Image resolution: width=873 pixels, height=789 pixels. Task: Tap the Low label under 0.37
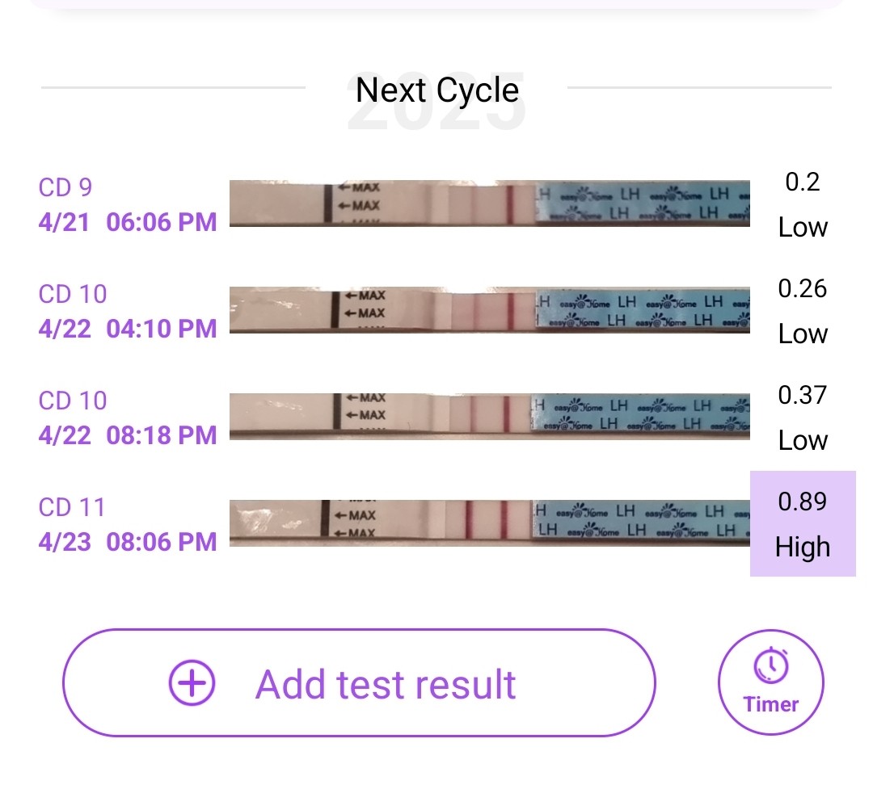coord(803,441)
